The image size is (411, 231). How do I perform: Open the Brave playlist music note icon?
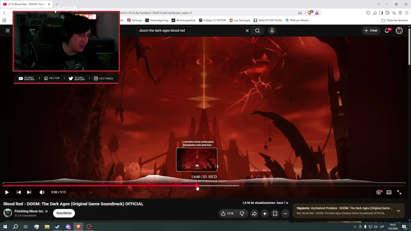375,13
